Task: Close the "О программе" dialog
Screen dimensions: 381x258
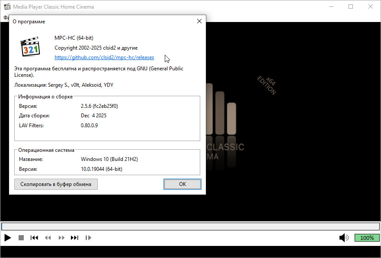Action: pyautogui.click(x=199, y=21)
